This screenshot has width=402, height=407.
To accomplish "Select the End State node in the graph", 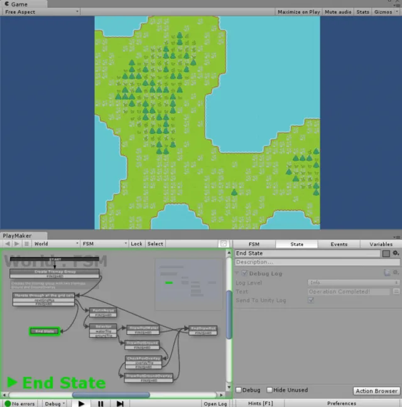I will tap(45, 331).
